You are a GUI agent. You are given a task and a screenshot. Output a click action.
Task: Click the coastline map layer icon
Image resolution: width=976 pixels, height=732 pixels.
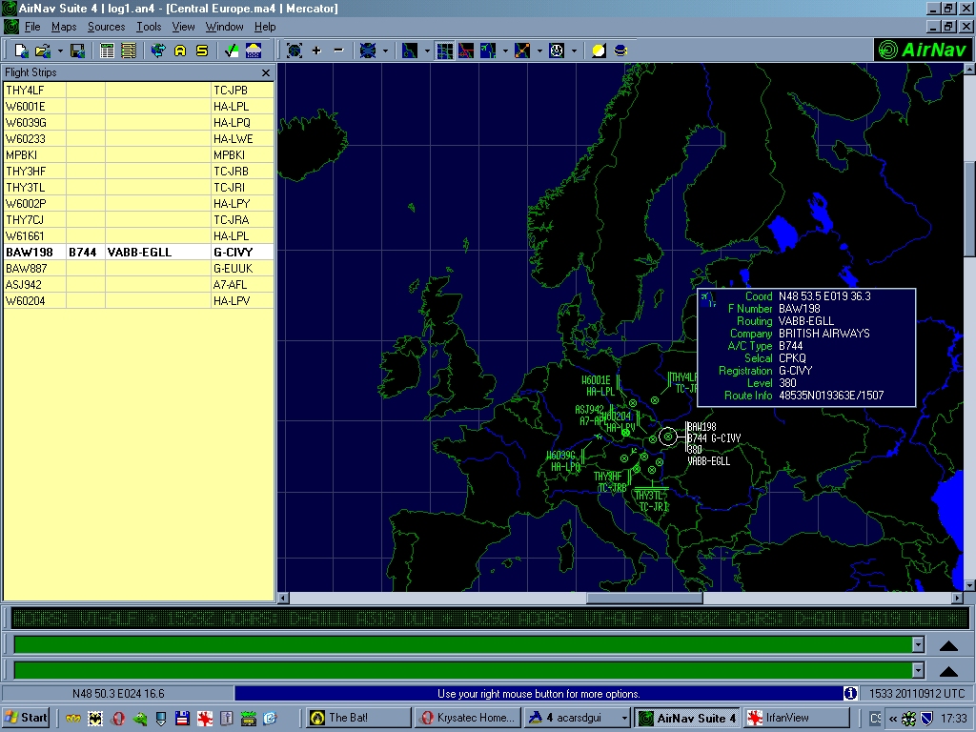[x=410, y=51]
